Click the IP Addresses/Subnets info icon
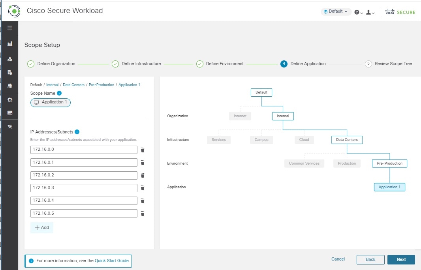 77,132
